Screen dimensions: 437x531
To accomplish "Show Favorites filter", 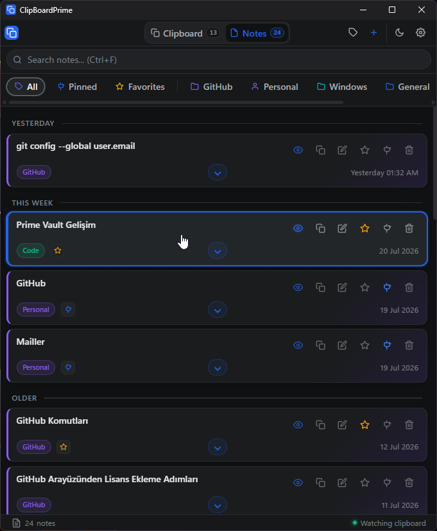I will pos(140,87).
